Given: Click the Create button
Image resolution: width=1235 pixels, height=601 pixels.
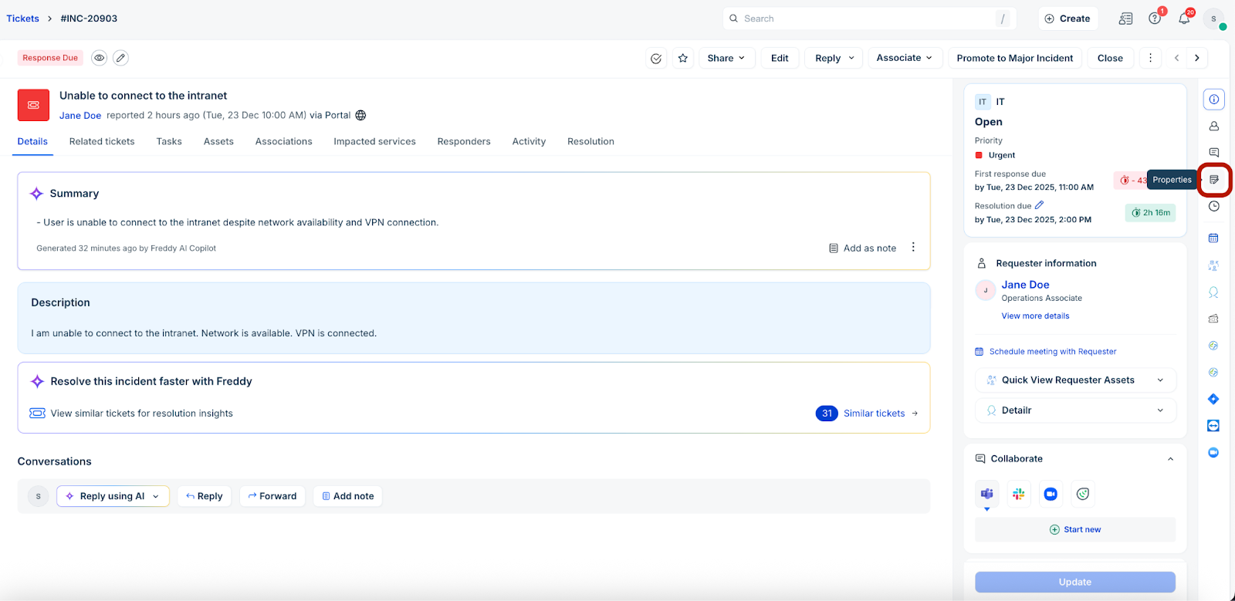Looking at the screenshot, I should coord(1068,19).
